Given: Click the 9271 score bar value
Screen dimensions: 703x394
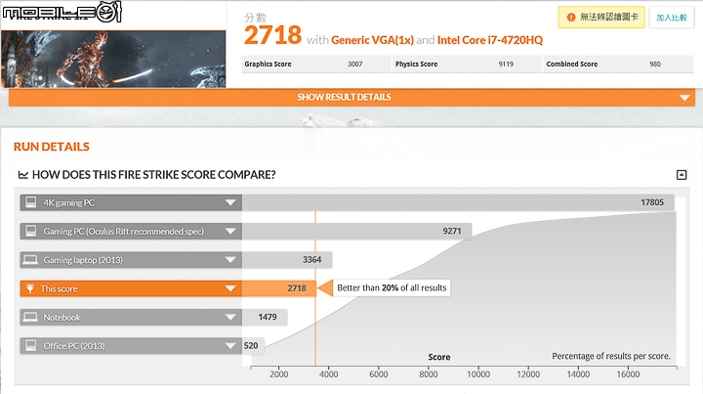Looking at the screenshot, I should click(x=451, y=231).
